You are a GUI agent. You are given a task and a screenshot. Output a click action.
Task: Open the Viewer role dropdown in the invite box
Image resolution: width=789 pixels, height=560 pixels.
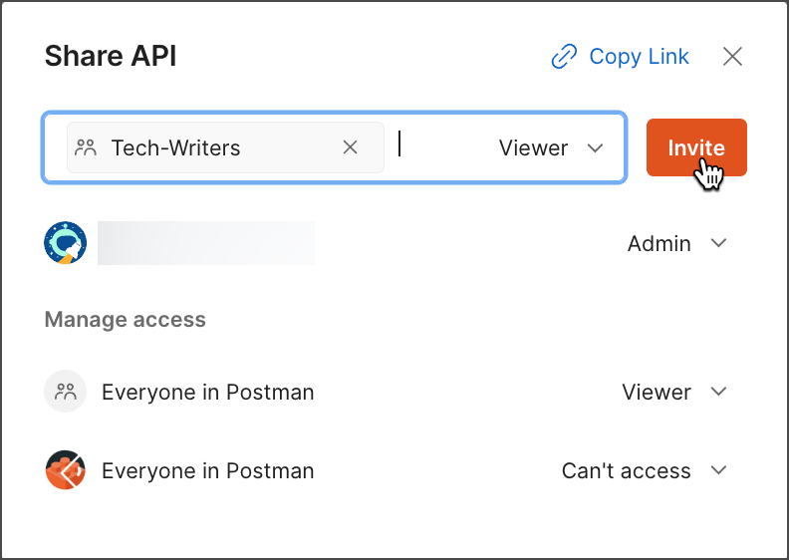551,147
